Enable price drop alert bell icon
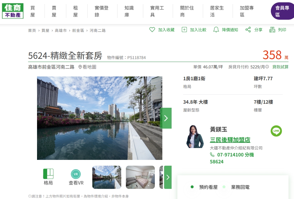 216,30
